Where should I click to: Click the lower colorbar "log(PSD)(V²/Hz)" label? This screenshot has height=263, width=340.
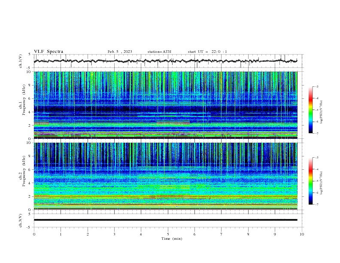point(322,183)
